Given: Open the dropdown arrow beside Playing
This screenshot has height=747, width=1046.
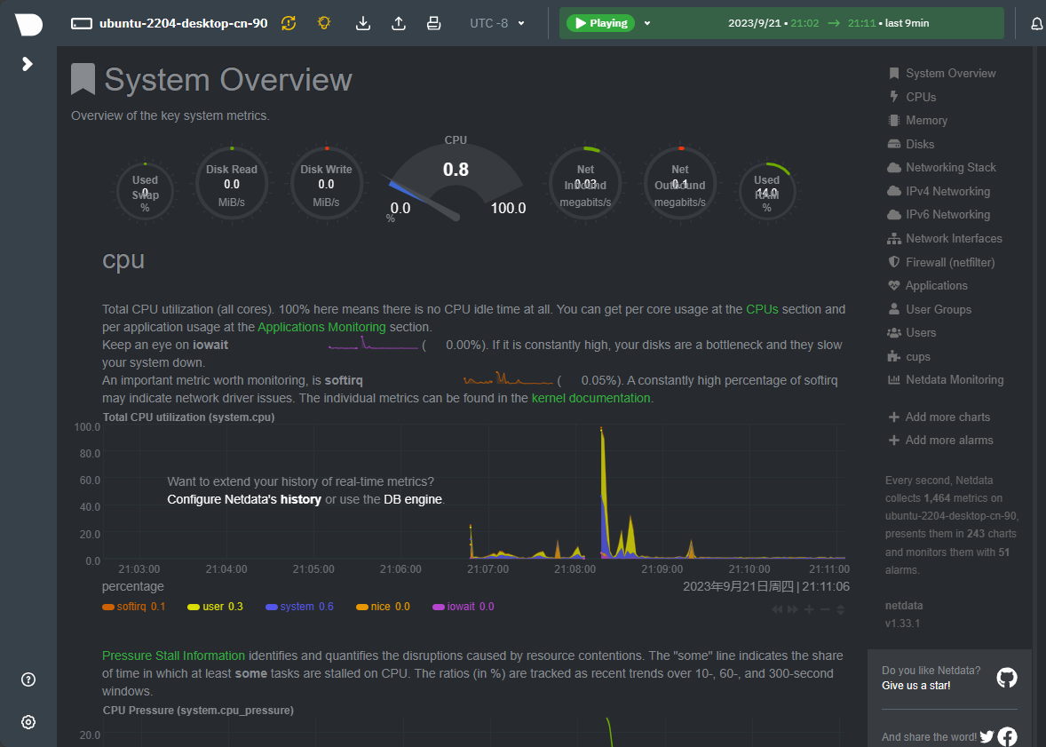Looking at the screenshot, I should coord(647,23).
